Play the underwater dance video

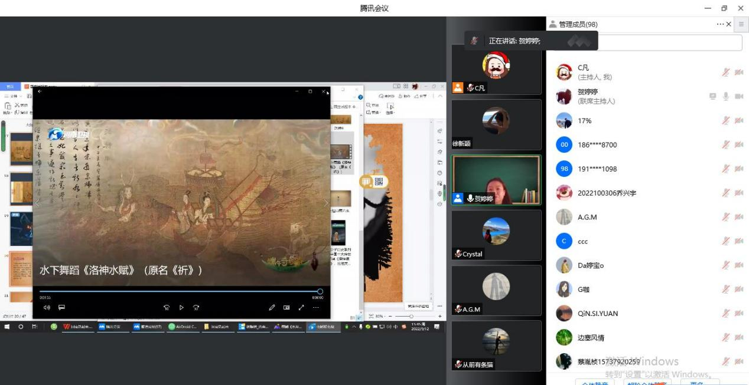point(181,307)
